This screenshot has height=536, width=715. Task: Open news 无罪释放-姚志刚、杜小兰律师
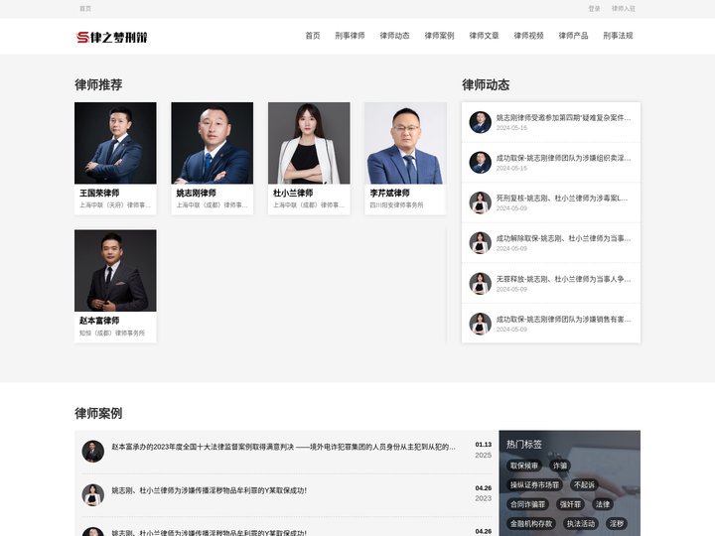tap(563, 279)
